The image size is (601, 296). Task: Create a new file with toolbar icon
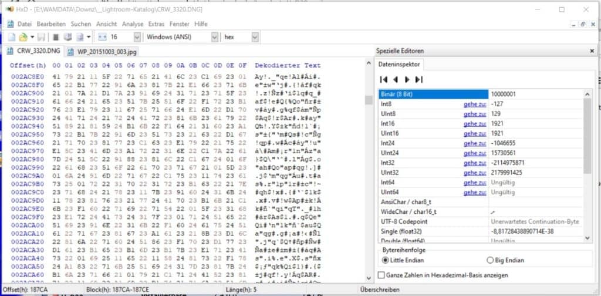pyautogui.click(x=12, y=37)
